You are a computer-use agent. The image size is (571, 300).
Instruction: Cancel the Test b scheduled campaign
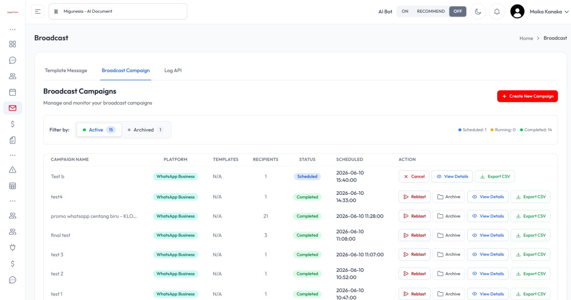coord(414,177)
